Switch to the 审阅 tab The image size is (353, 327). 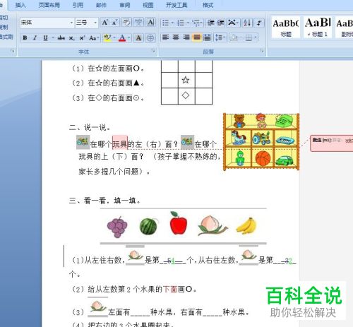[125, 5]
